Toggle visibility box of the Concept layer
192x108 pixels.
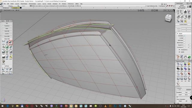11,8
